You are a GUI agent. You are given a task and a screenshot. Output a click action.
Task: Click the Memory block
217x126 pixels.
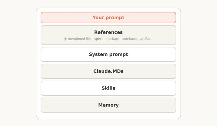point(108,105)
